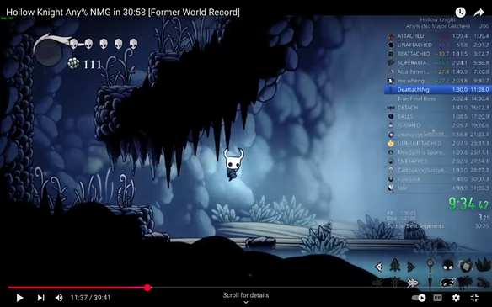492x307 pixels.
Task: Resume video with the play button
Action: pyautogui.click(x=19, y=298)
